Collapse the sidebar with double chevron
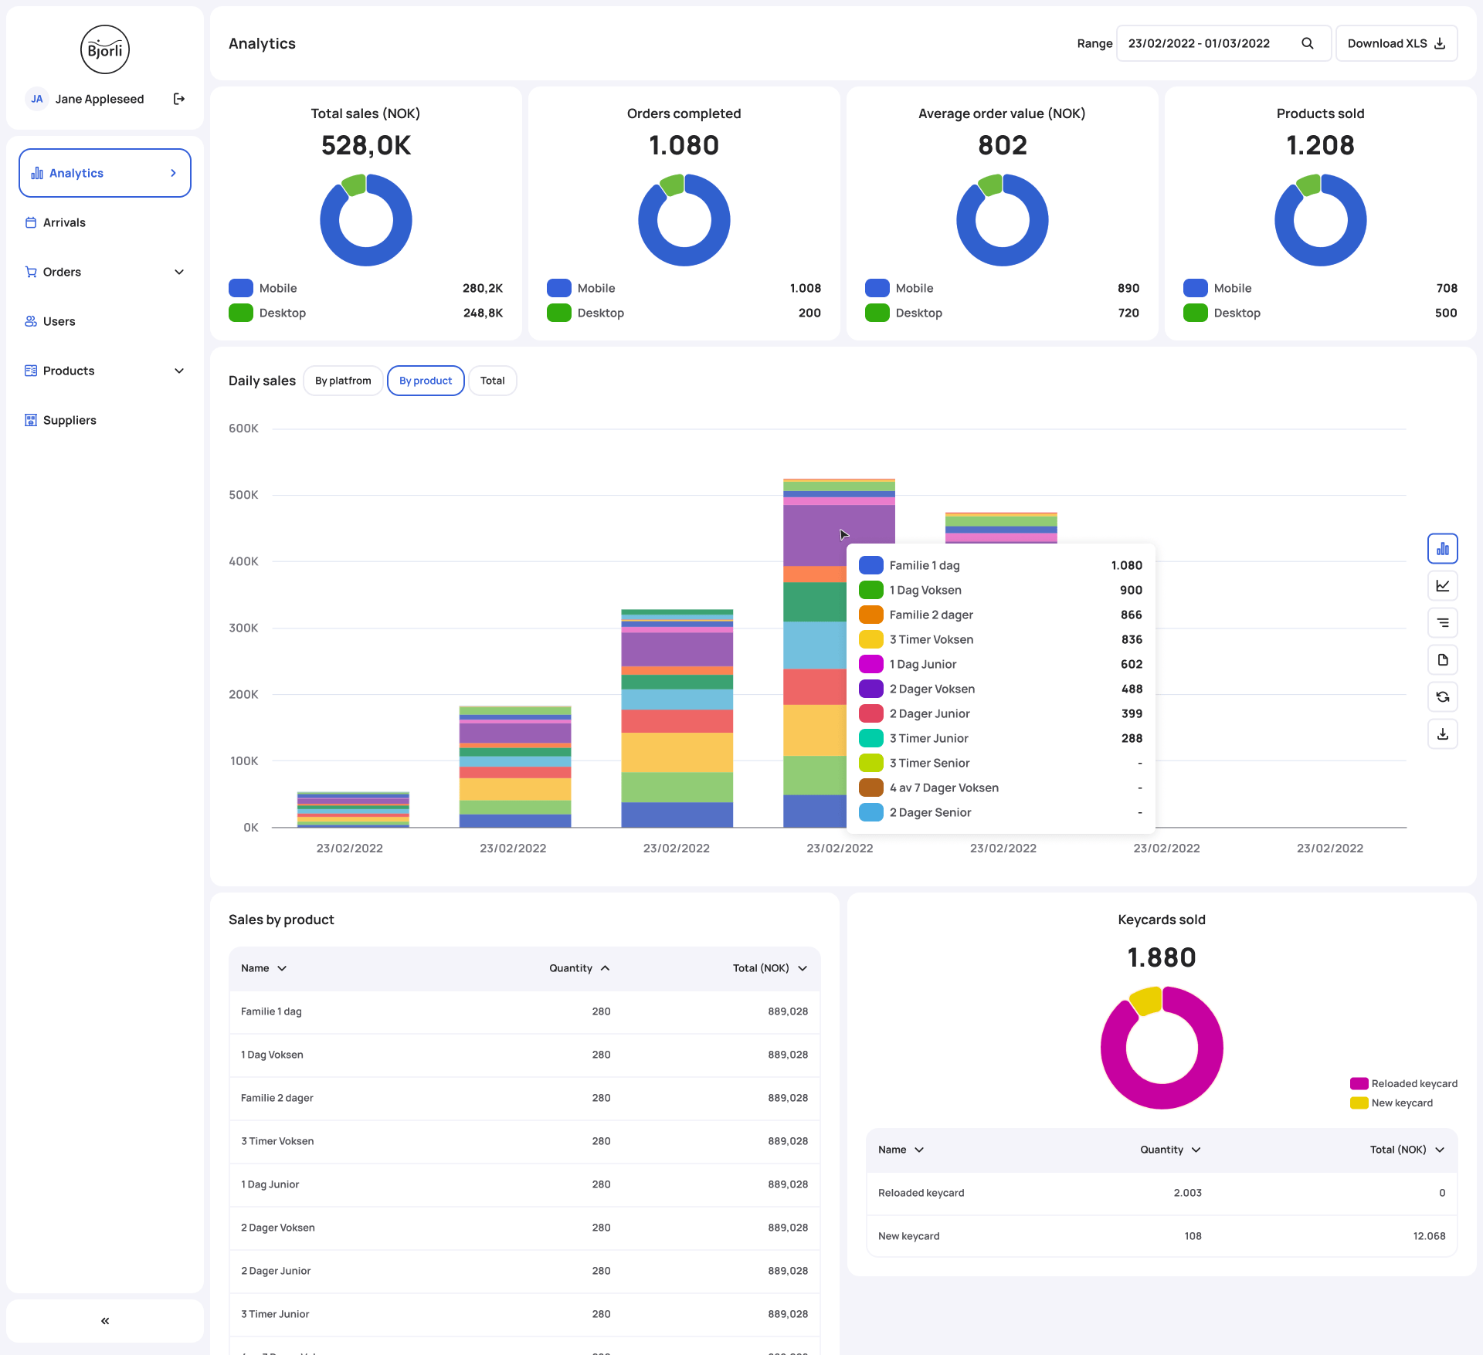The width and height of the screenshot is (1483, 1355). 105,1321
